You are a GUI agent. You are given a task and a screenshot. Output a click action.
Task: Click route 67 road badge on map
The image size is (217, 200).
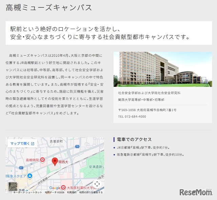(21, 168)
